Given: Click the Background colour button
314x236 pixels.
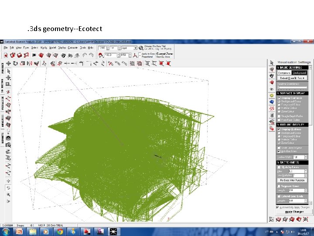Looking at the screenshot, I should tap(299, 73).
